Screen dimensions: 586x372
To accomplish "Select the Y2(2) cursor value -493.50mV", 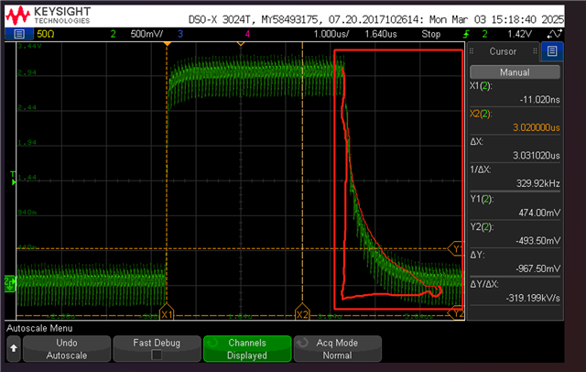I will click(x=537, y=241).
